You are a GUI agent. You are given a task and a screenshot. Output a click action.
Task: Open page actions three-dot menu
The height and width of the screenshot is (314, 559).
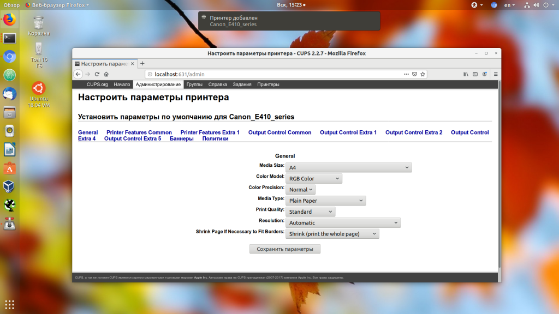[x=406, y=74]
